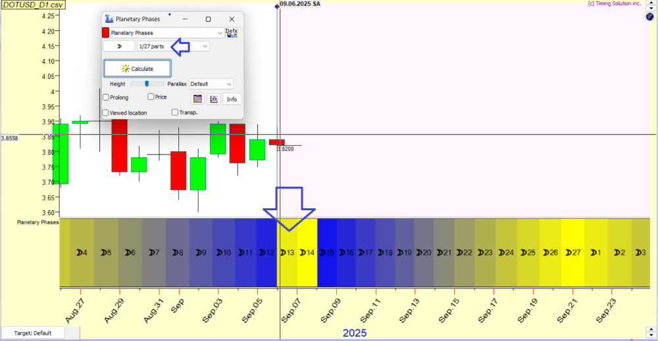Select the Moon phase 15 segment
Screen dimensions: 658x341
(x=327, y=252)
